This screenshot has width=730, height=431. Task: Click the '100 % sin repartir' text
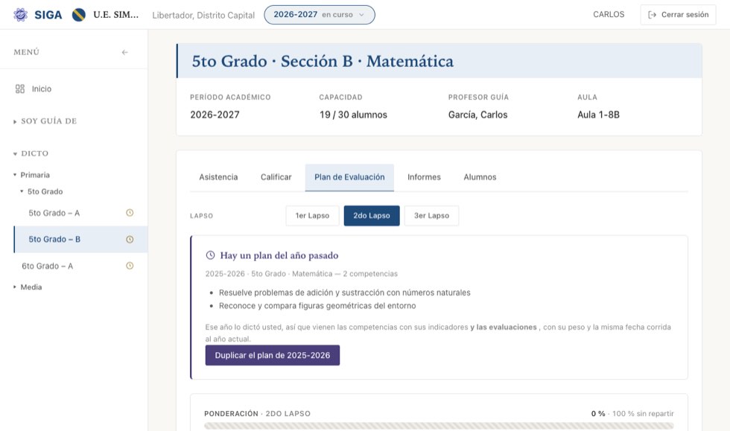643,413
